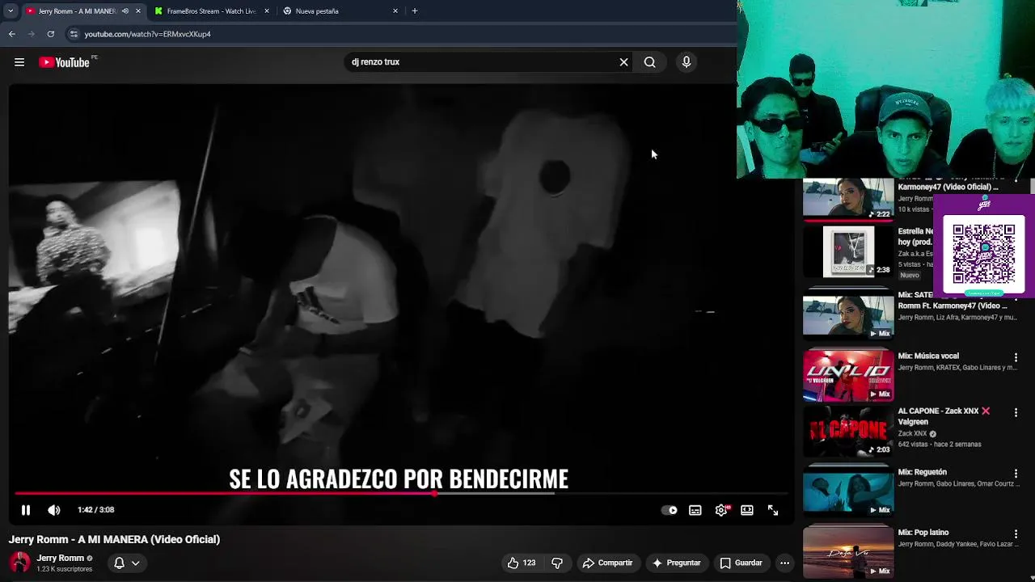1035x582 pixels.
Task: Open the Mix: Música vocal thumbnail
Action: (848, 375)
